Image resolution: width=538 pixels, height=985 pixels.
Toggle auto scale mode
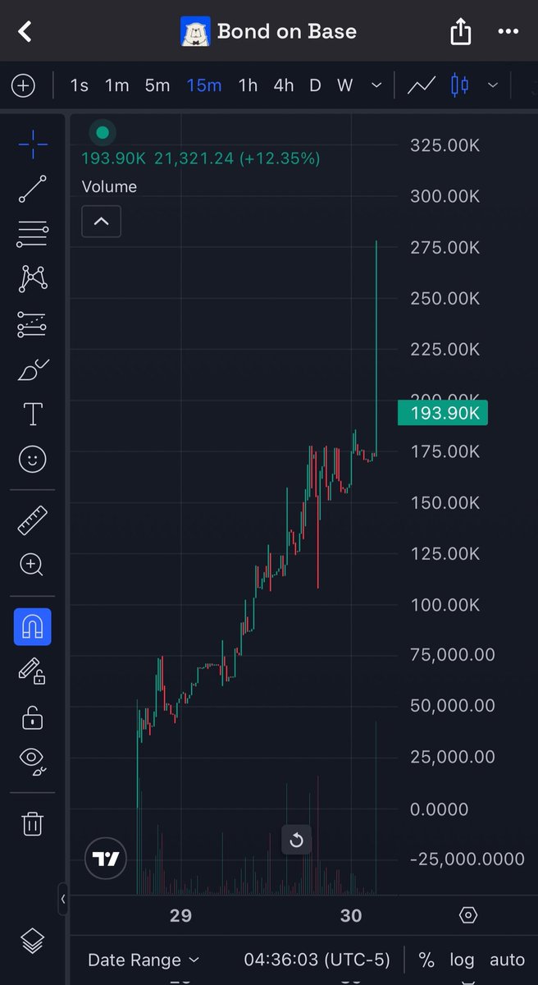click(507, 960)
